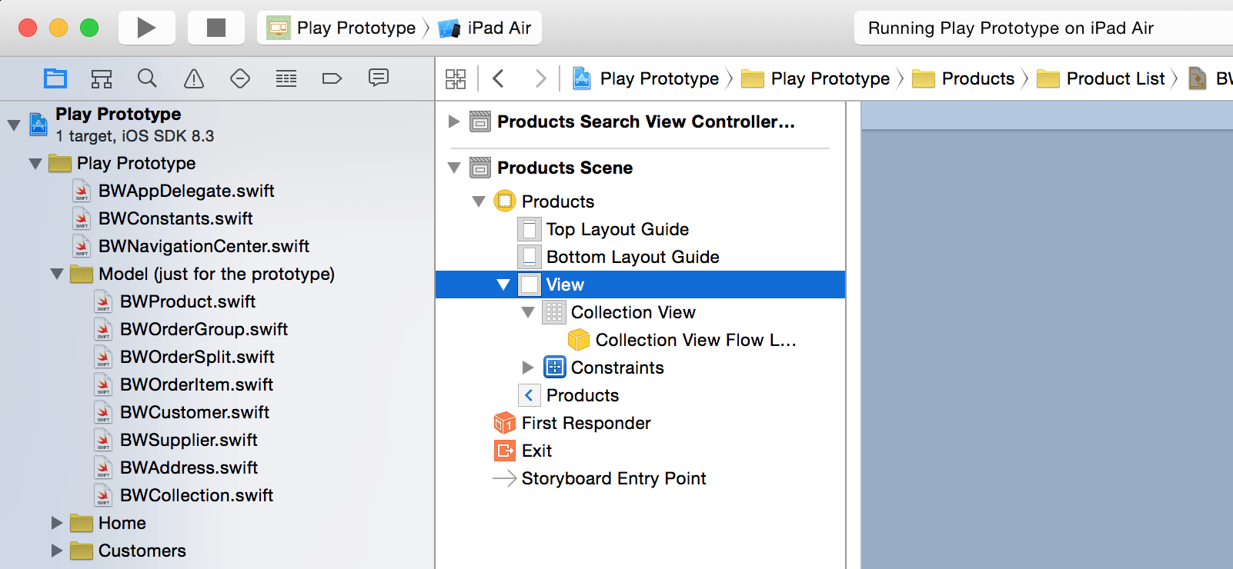Viewport: 1233px width, 569px height.
Task: Click Product List breadcrumb
Action: [x=1101, y=78]
